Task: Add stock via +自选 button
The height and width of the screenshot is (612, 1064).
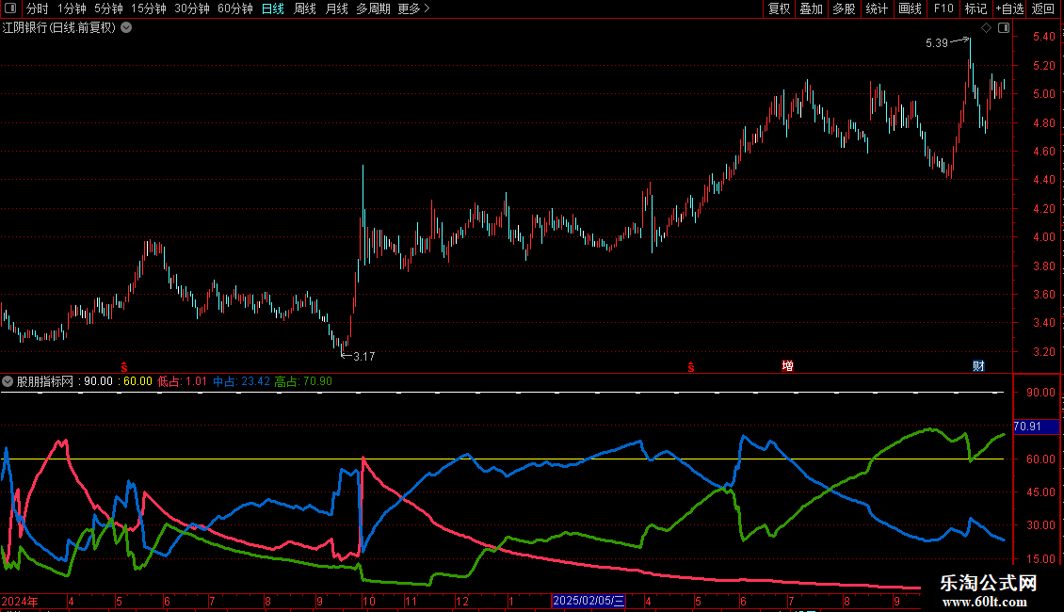Action: pyautogui.click(x=1009, y=8)
